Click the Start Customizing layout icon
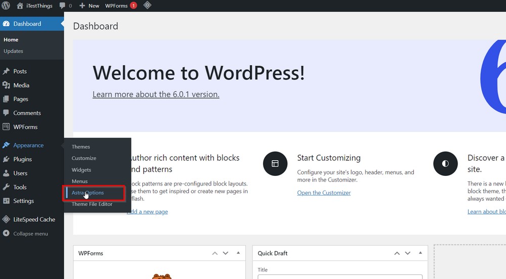The image size is (506, 279). [275, 164]
